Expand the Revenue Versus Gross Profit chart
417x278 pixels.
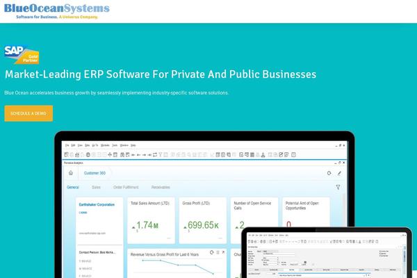tap(223, 252)
